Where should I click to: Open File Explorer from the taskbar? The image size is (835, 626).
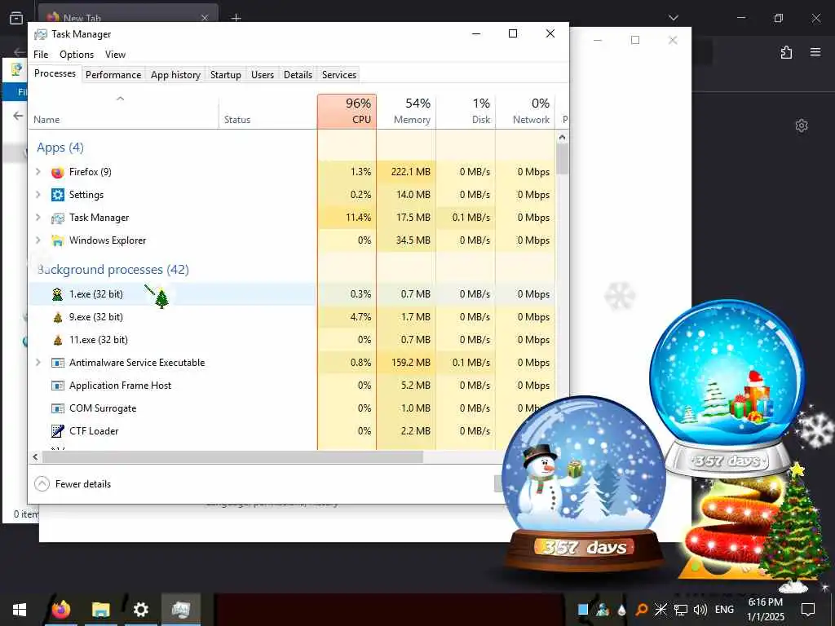point(100,609)
